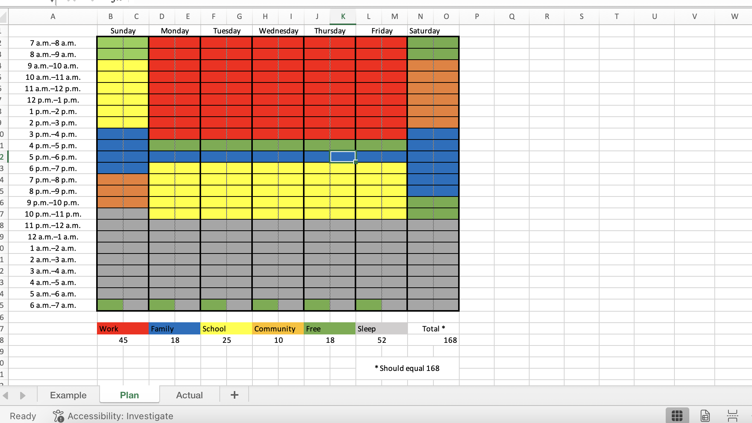The width and height of the screenshot is (752, 423).
Task: Switch to Normal view in status bar
Action: 677,415
